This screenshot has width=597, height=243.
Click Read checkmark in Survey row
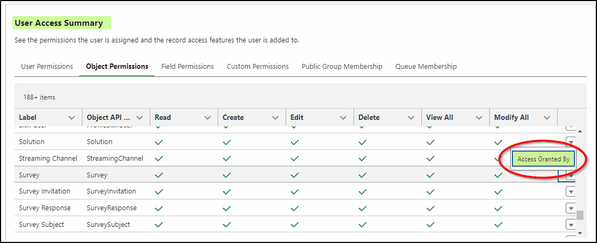click(159, 175)
